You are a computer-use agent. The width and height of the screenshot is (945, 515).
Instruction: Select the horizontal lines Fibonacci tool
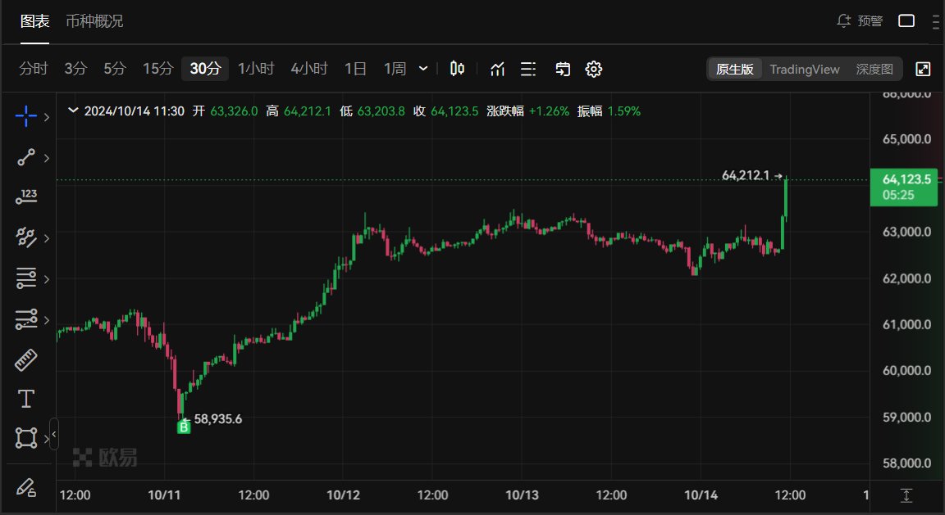26,278
